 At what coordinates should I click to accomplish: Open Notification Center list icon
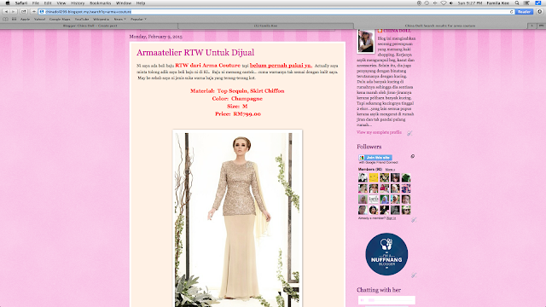tap(526, 3)
